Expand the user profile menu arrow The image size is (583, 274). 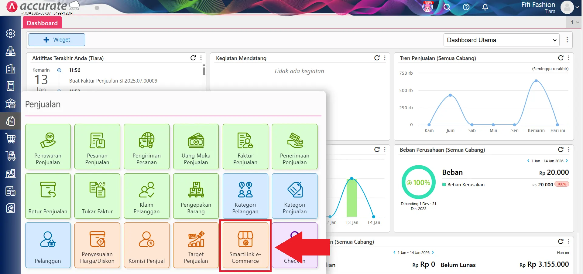coord(577,7)
